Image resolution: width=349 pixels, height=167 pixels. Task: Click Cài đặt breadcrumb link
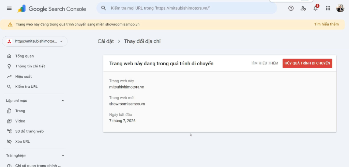pos(106,41)
